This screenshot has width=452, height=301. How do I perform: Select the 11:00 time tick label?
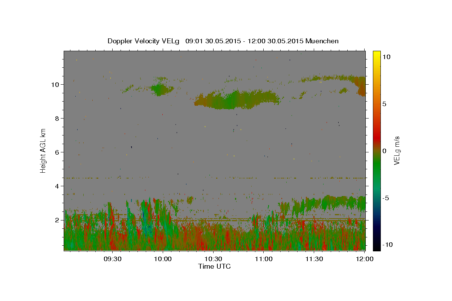264,259
